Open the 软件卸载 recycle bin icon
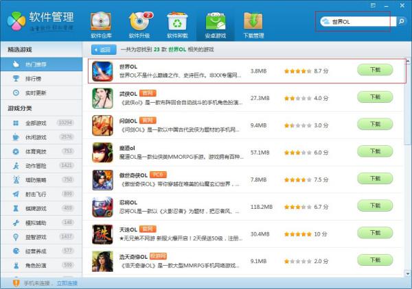 click(177, 25)
